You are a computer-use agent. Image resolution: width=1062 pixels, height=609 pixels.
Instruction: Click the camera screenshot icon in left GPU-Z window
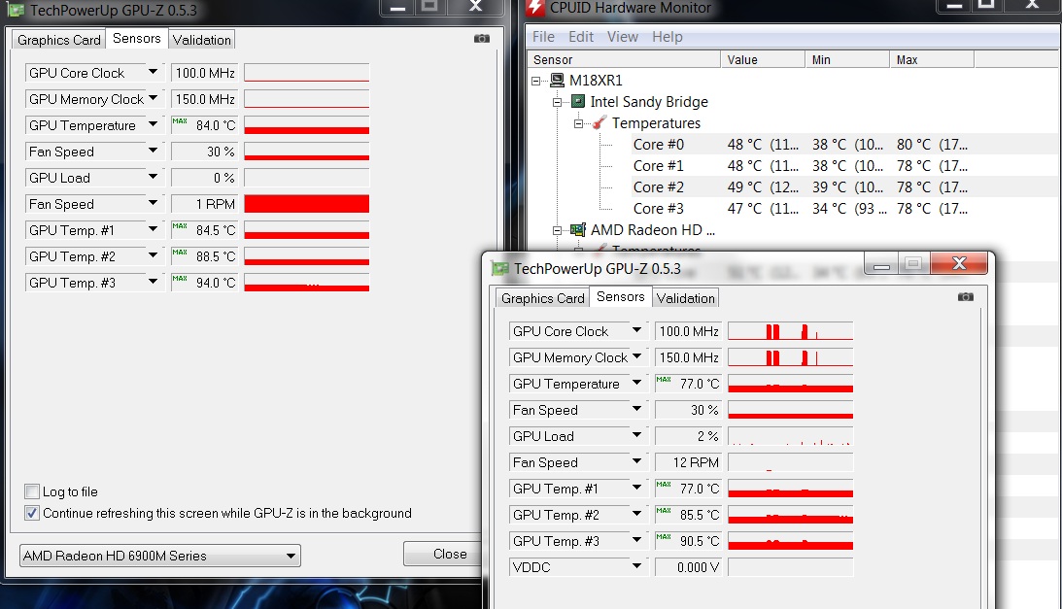[482, 39]
